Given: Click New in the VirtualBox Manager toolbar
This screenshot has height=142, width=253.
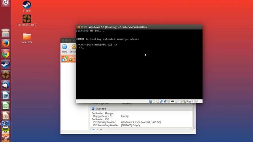Looking at the screenshot, I should [x=64, y=49].
